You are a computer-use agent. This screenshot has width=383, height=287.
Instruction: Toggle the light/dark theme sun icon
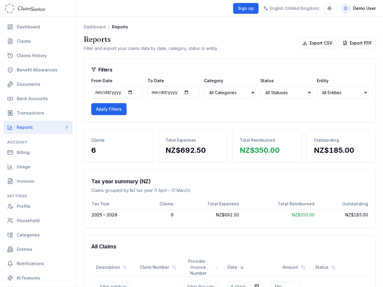[x=330, y=8]
